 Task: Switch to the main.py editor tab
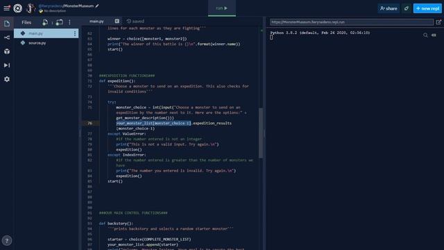tap(96, 22)
